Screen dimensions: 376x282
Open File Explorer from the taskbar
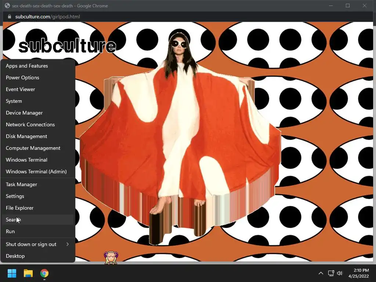coord(28,273)
